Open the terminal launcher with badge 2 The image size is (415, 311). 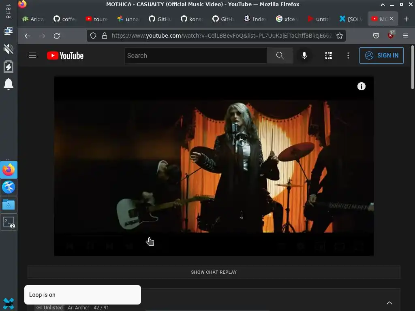[9, 222]
